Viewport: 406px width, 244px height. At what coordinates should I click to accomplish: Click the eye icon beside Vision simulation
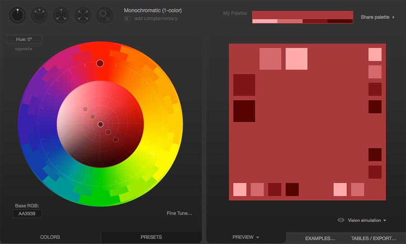341,220
